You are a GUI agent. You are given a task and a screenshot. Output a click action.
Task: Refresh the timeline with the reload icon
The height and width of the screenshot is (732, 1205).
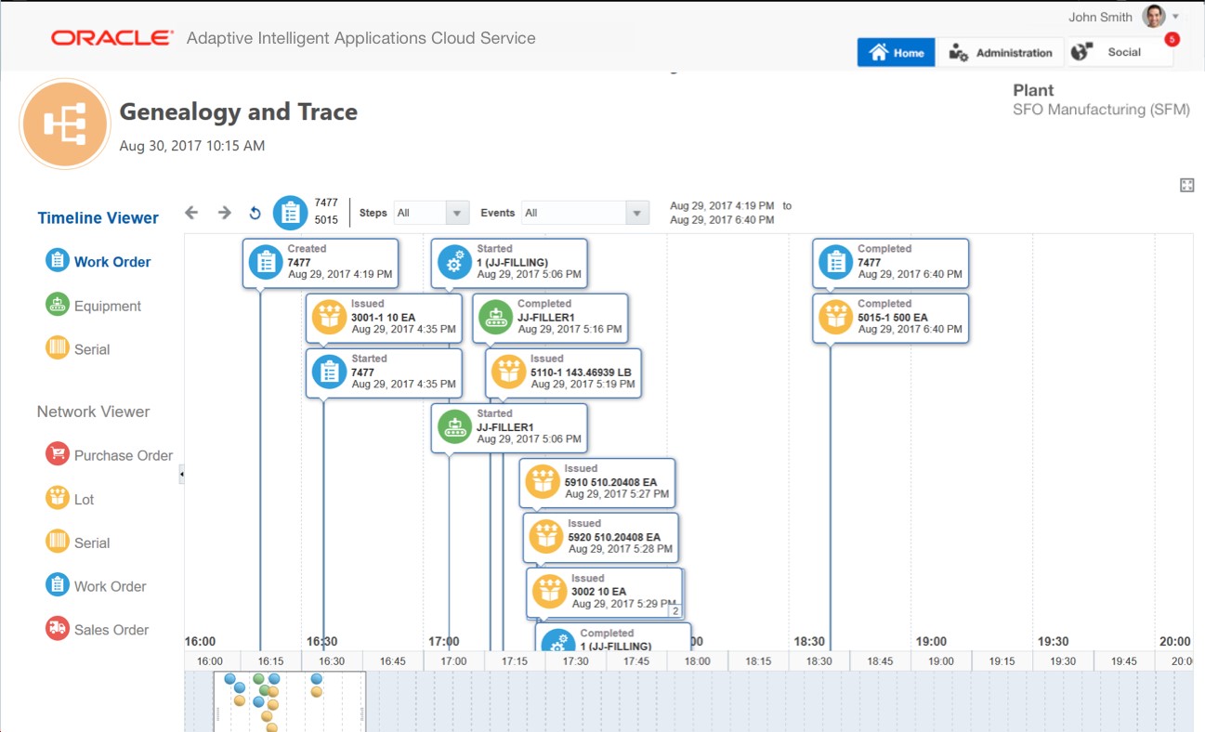[x=255, y=212]
